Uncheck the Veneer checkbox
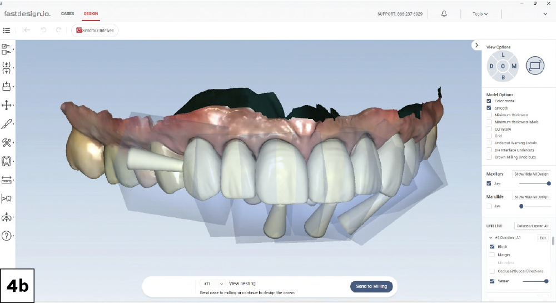This screenshot has height=303, width=556. coord(492,281)
